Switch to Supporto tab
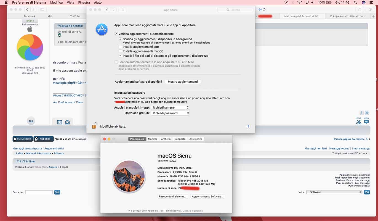The width and height of the screenshot is (378, 221). (180, 139)
